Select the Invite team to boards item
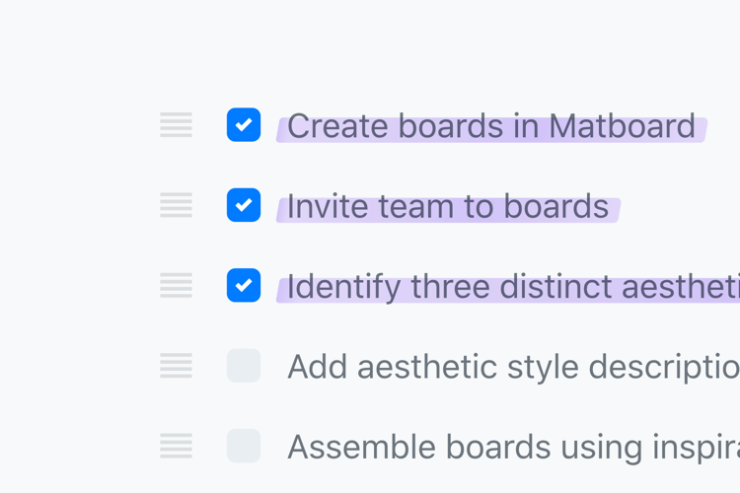The width and height of the screenshot is (740, 493). pyautogui.click(x=447, y=207)
